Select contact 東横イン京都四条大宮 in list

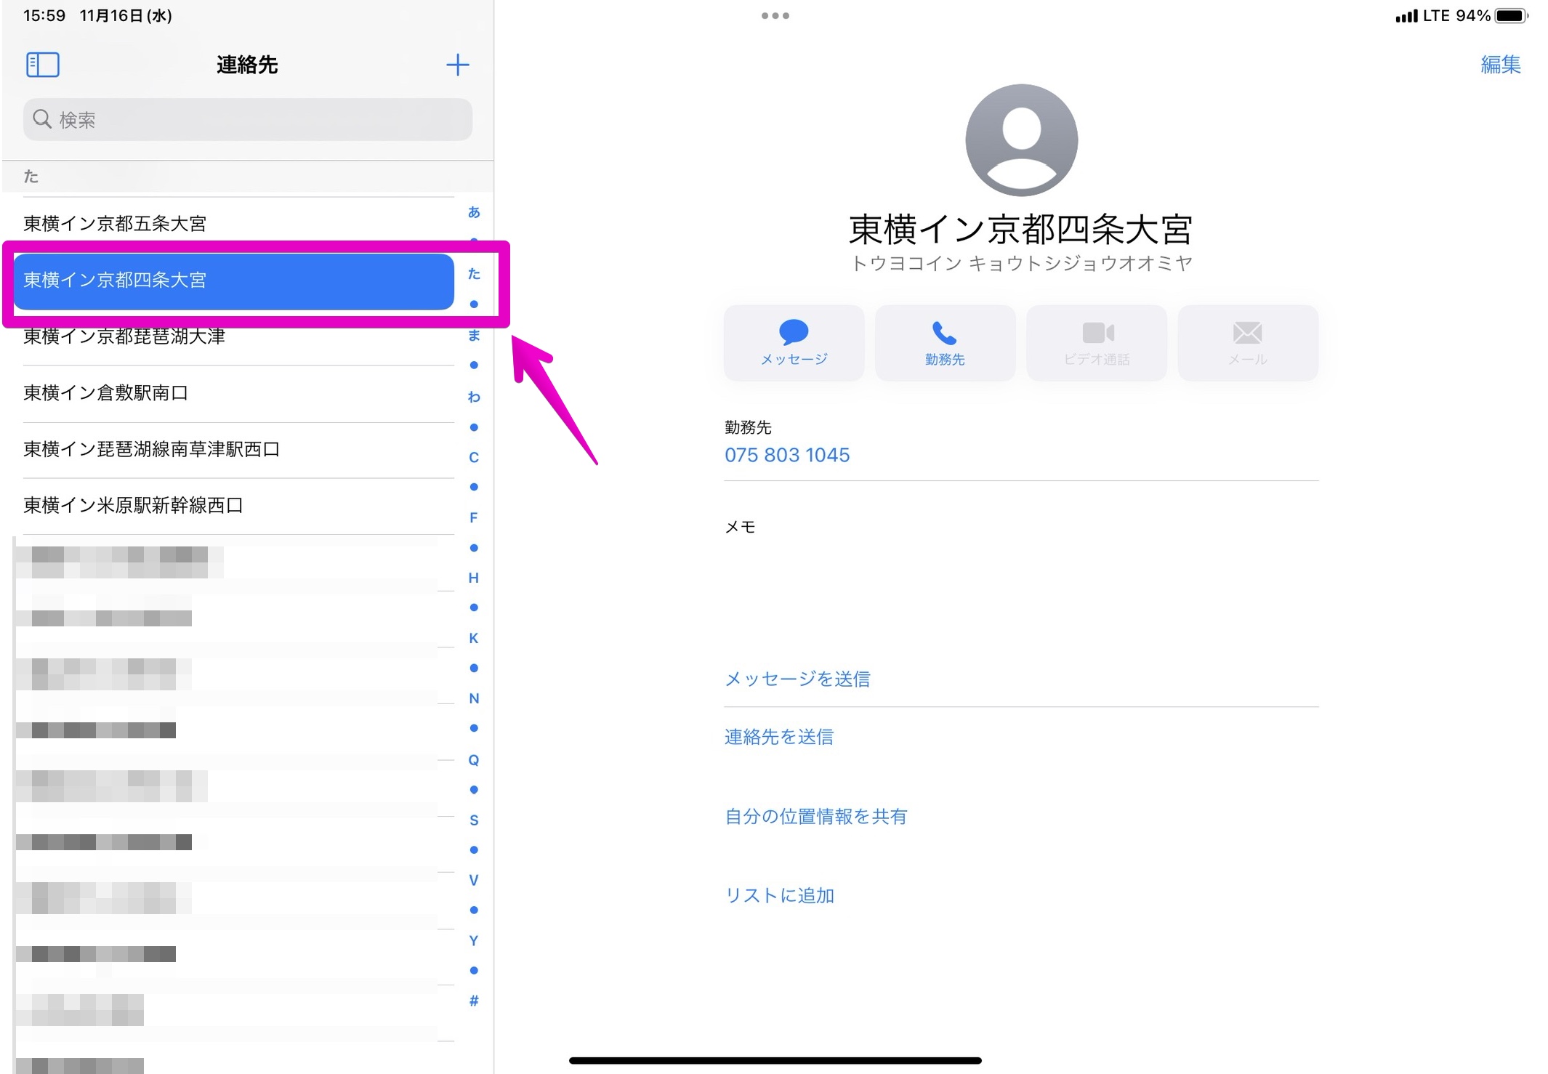pos(234,280)
